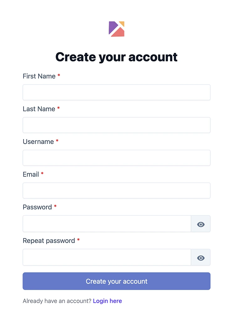Viewport: 234px width, 321px height.
Task: Click the Email label text
Action: click(31, 174)
